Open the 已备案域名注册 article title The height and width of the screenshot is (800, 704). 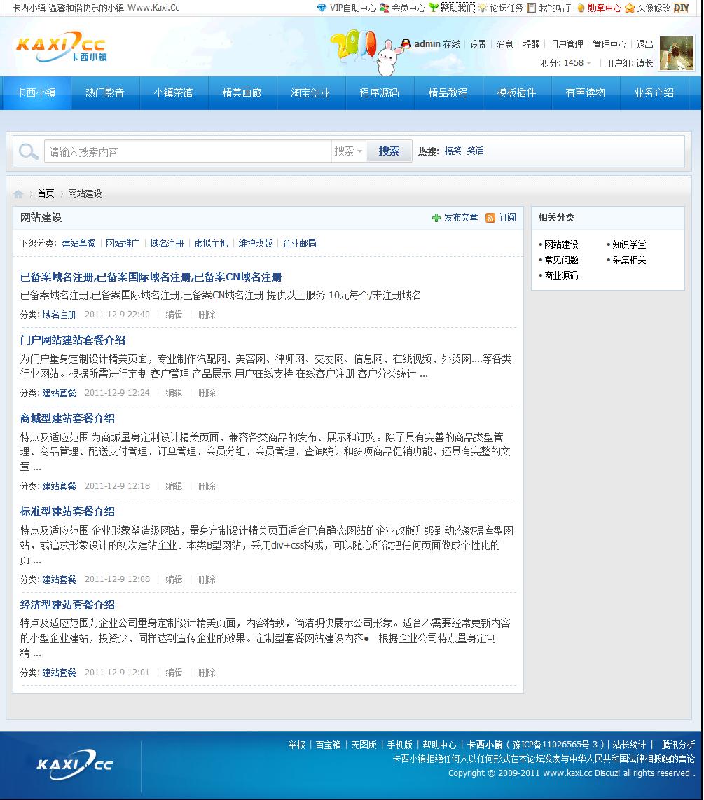[x=151, y=277]
